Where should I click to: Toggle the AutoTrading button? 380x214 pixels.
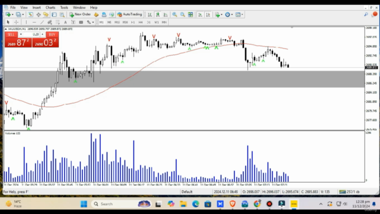click(129, 14)
